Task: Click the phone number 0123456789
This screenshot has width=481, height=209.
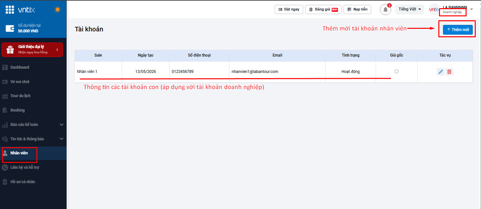Action: click(183, 72)
